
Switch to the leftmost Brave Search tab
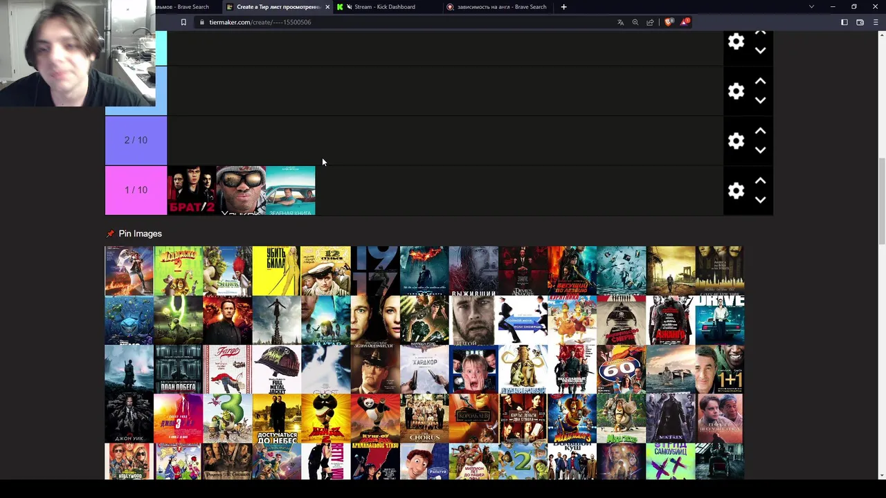[183, 7]
